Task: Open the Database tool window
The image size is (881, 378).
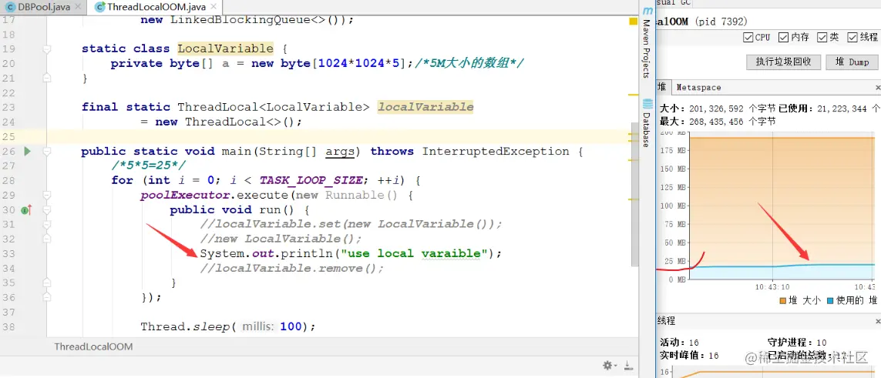Action: (x=647, y=122)
